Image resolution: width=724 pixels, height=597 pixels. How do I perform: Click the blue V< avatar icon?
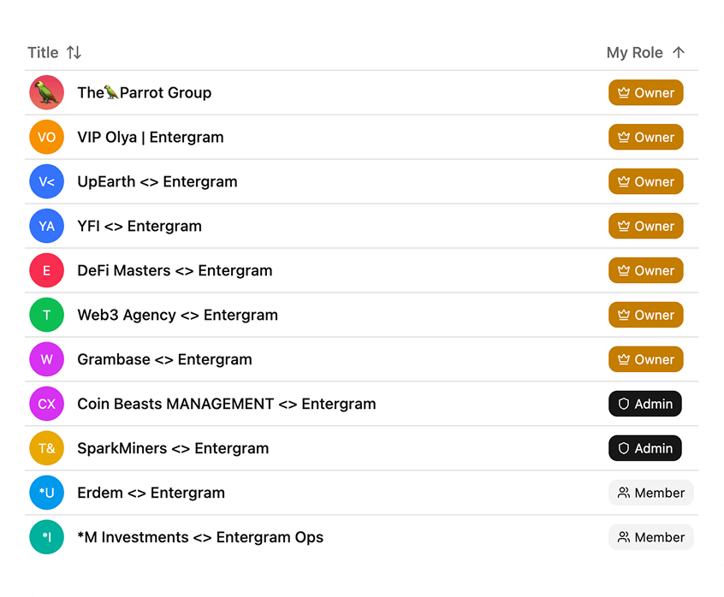coord(46,181)
